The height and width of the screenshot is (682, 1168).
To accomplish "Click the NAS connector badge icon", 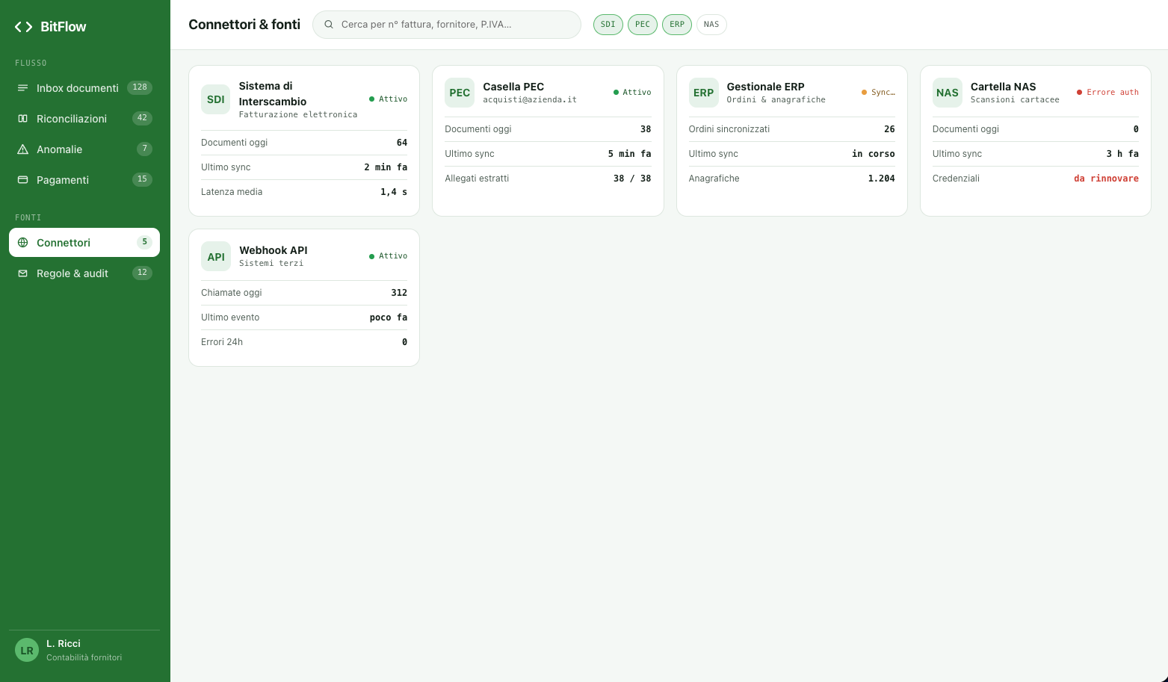I will pyautogui.click(x=948, y=93).
